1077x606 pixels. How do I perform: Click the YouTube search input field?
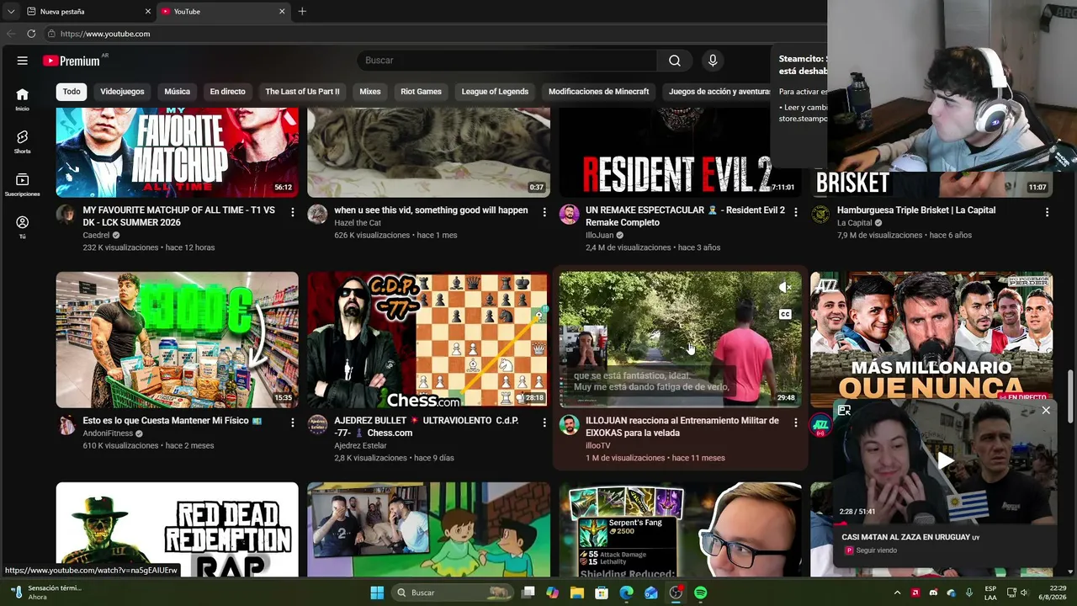click(x=507, y=61)
